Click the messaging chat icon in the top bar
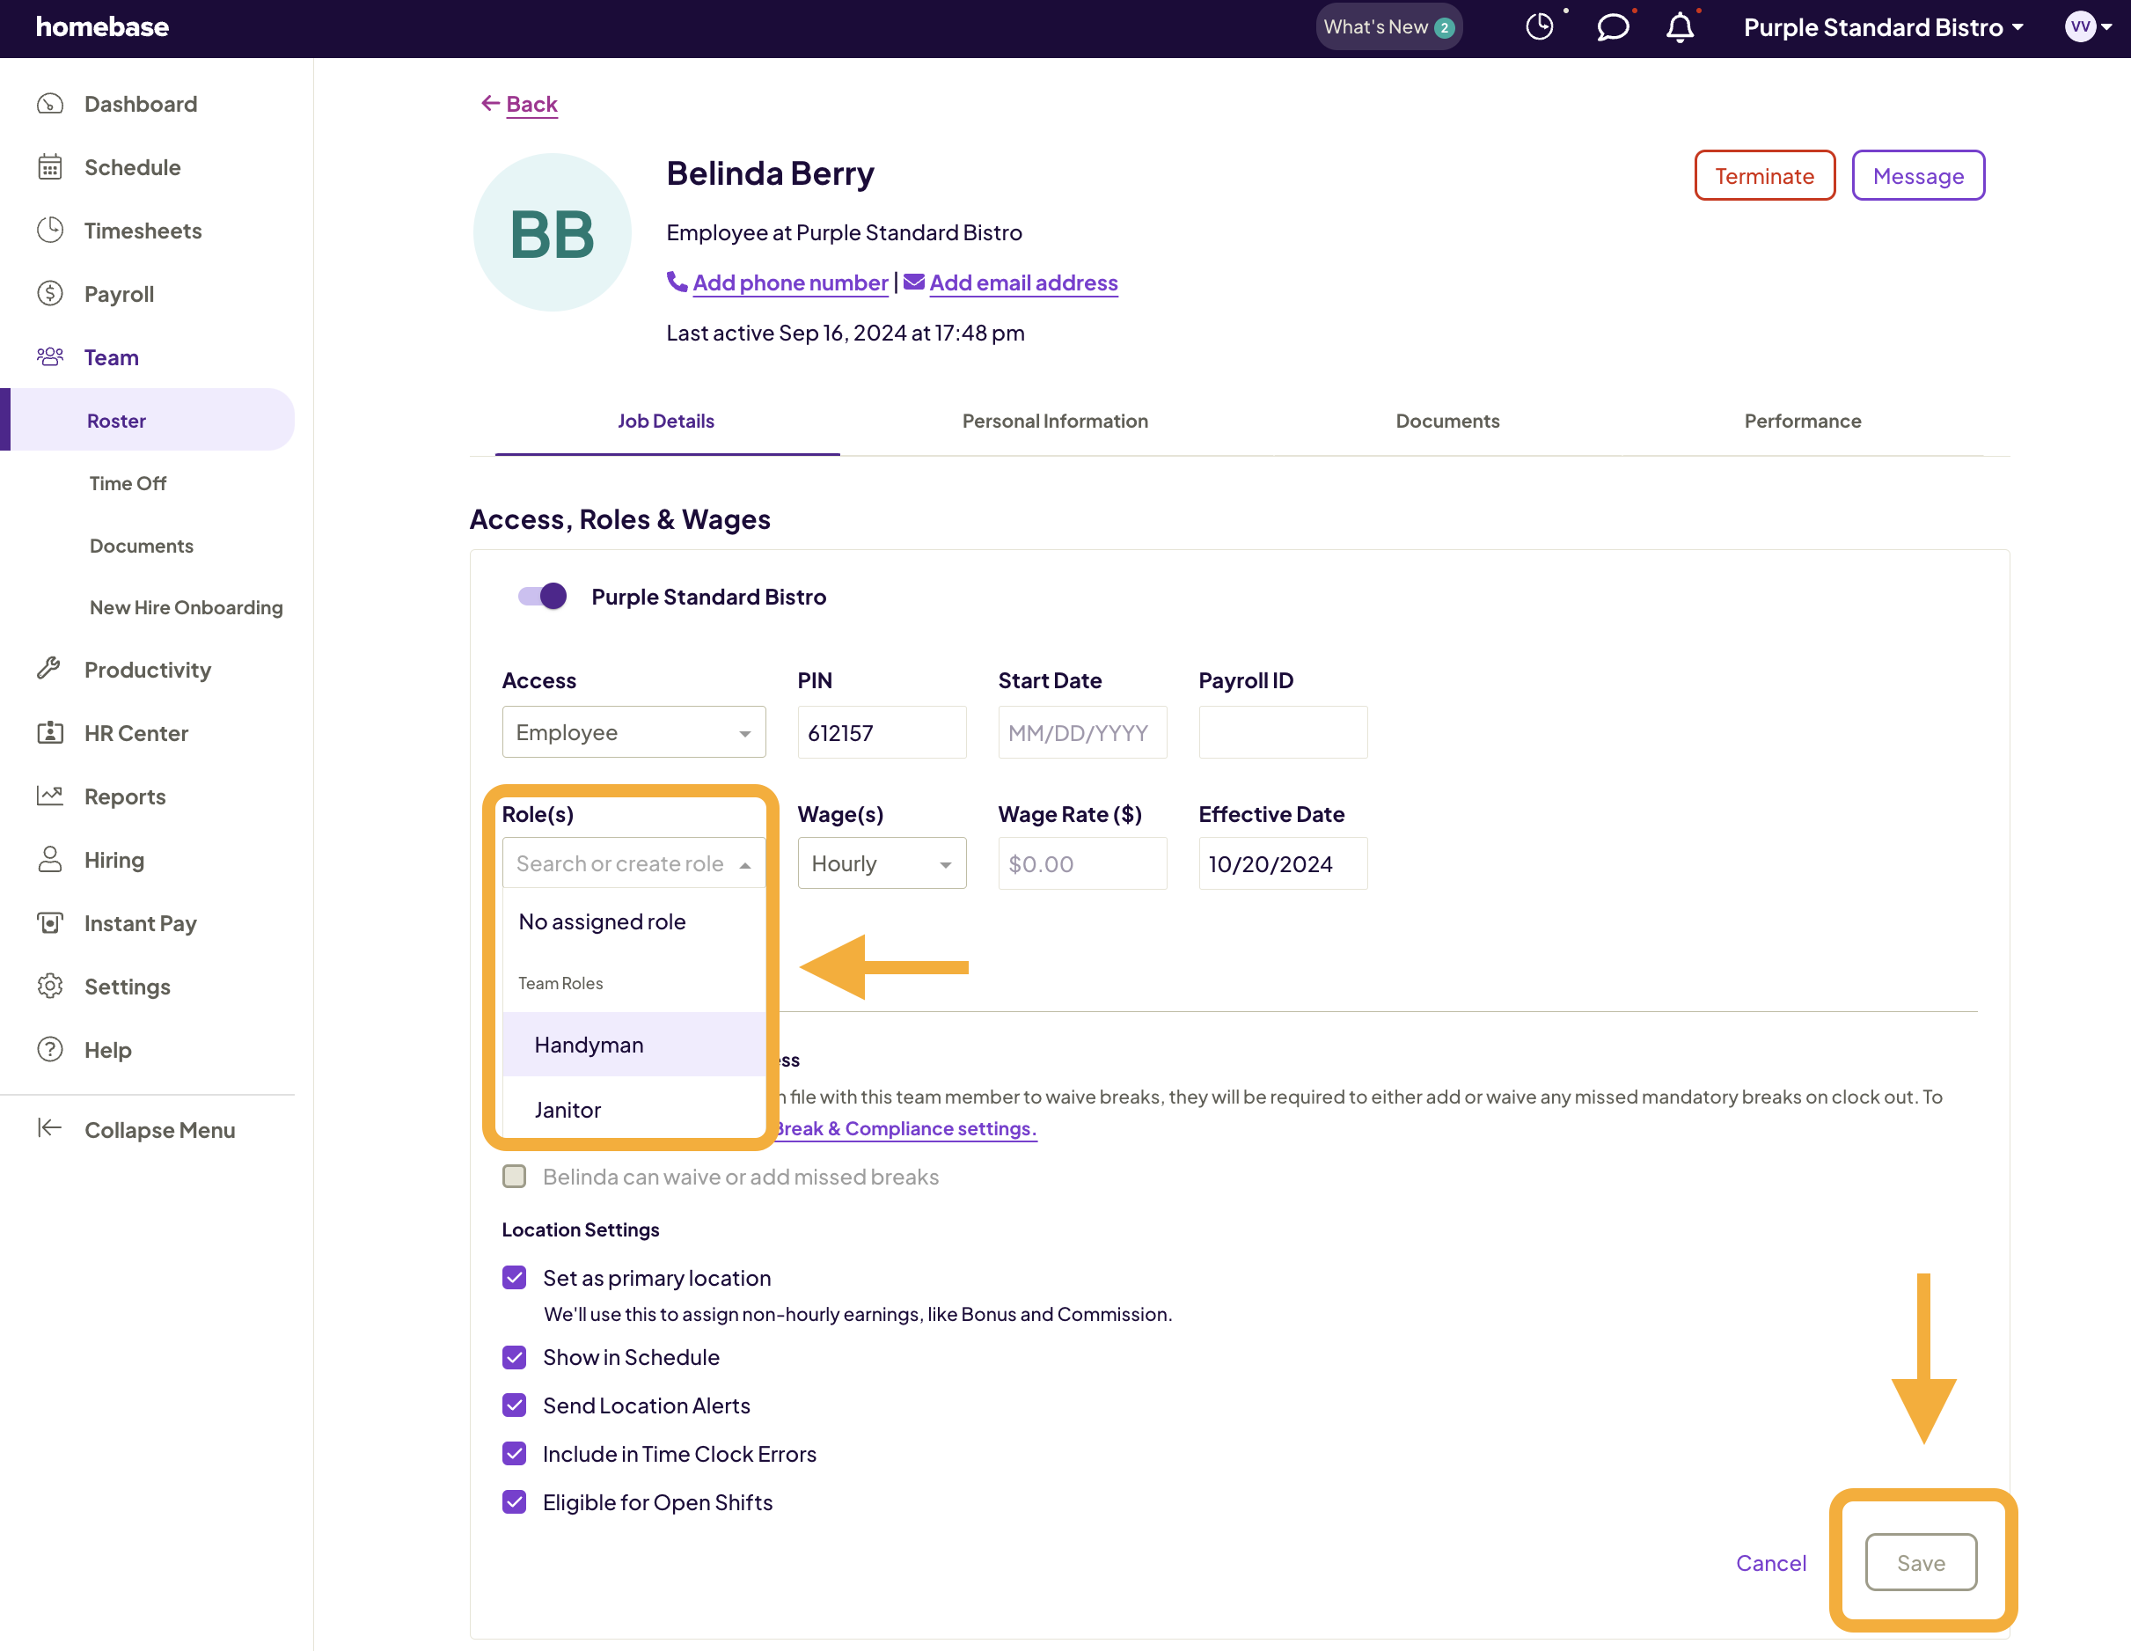 [1613, 26]
